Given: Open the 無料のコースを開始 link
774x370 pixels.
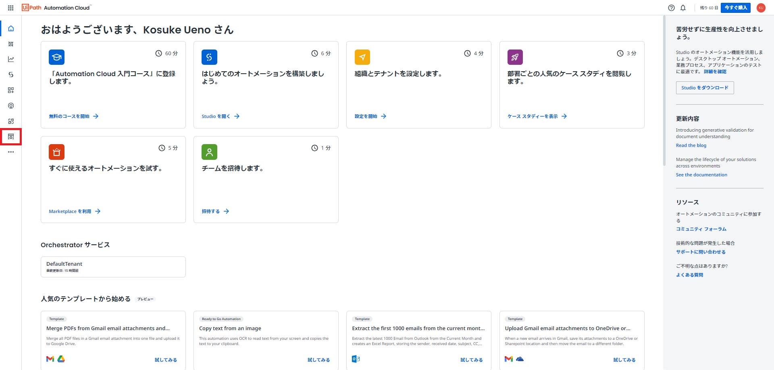Looking at the screenshot, I should pos(69,116).
